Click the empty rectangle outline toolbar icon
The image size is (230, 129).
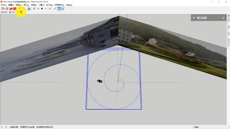pyautogui.click(x=38, y=9)
